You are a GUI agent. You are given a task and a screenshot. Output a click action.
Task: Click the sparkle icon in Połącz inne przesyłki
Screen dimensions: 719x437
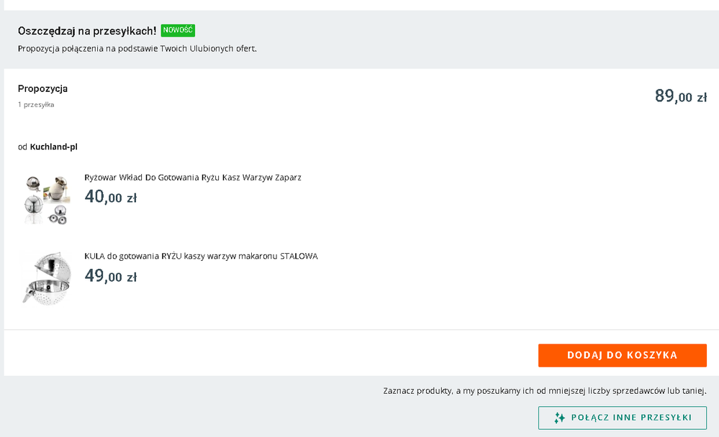(559, 418)
